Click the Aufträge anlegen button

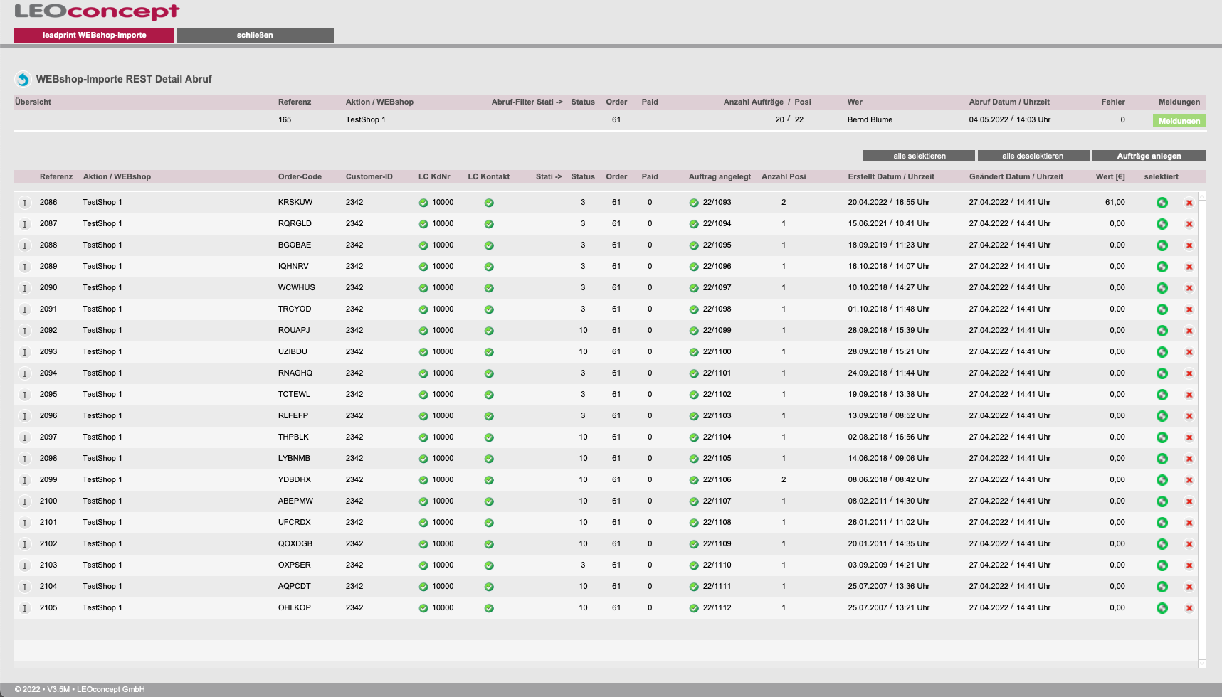tap(1149, 156)
